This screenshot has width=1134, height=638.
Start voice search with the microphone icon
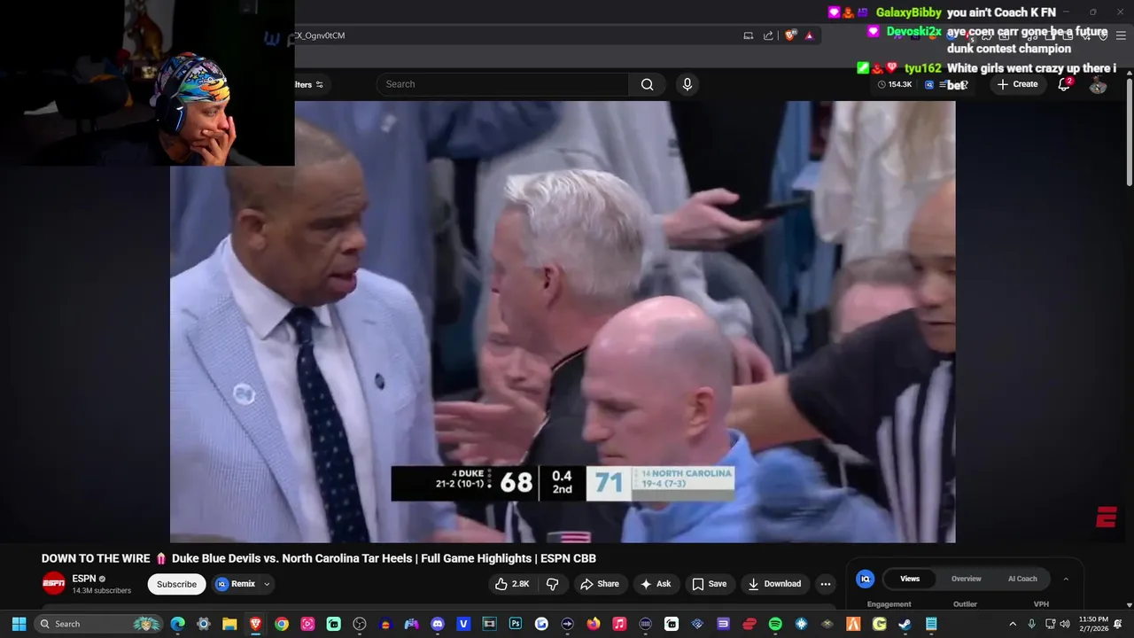pyautogui.click(x=687, y=84)
